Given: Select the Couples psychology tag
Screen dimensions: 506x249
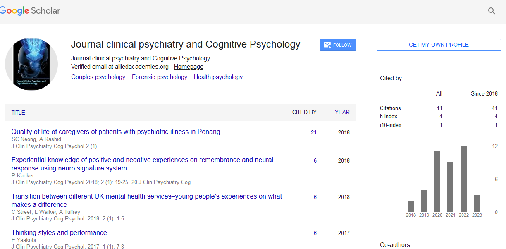Looking at the screenshot, I should [x=98, y=77].
